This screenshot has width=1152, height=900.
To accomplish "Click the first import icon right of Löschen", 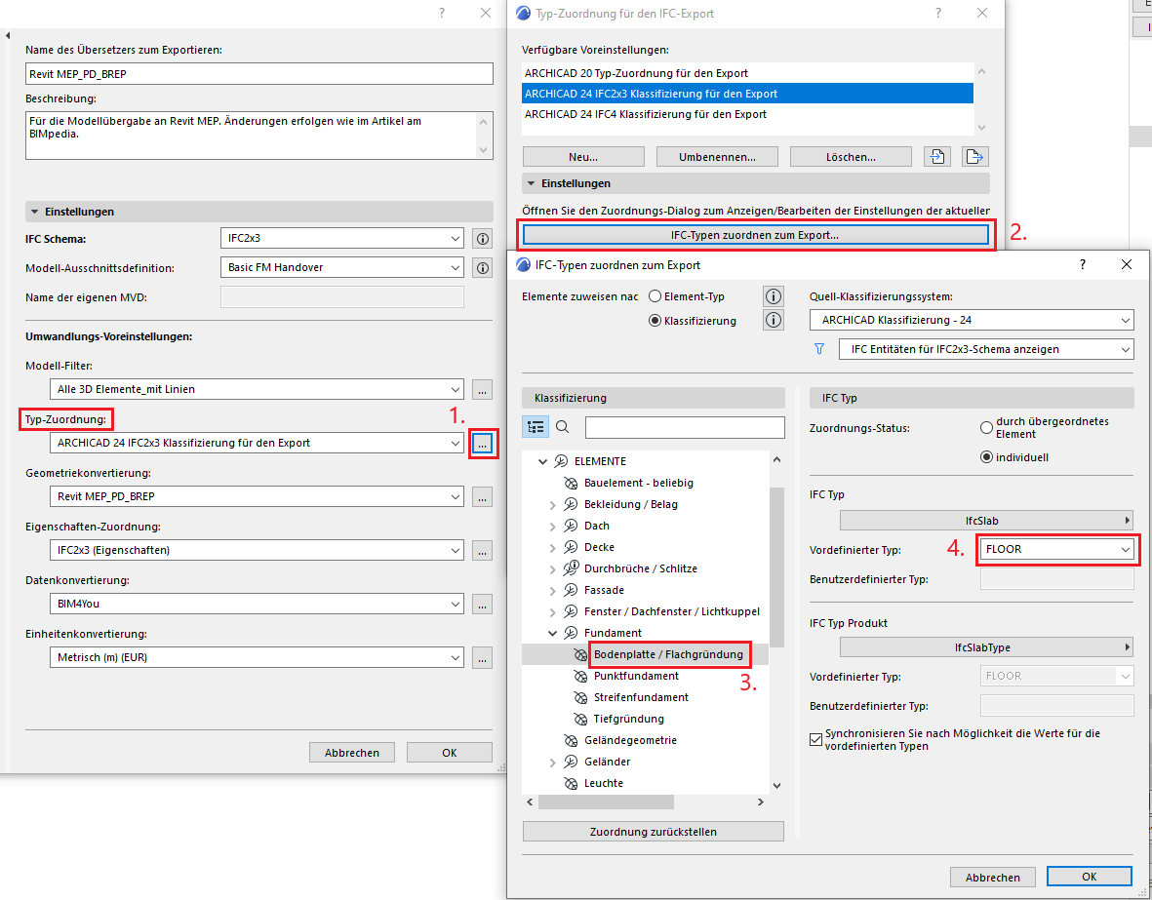I will pyautogui.click(x=938, y=156).
